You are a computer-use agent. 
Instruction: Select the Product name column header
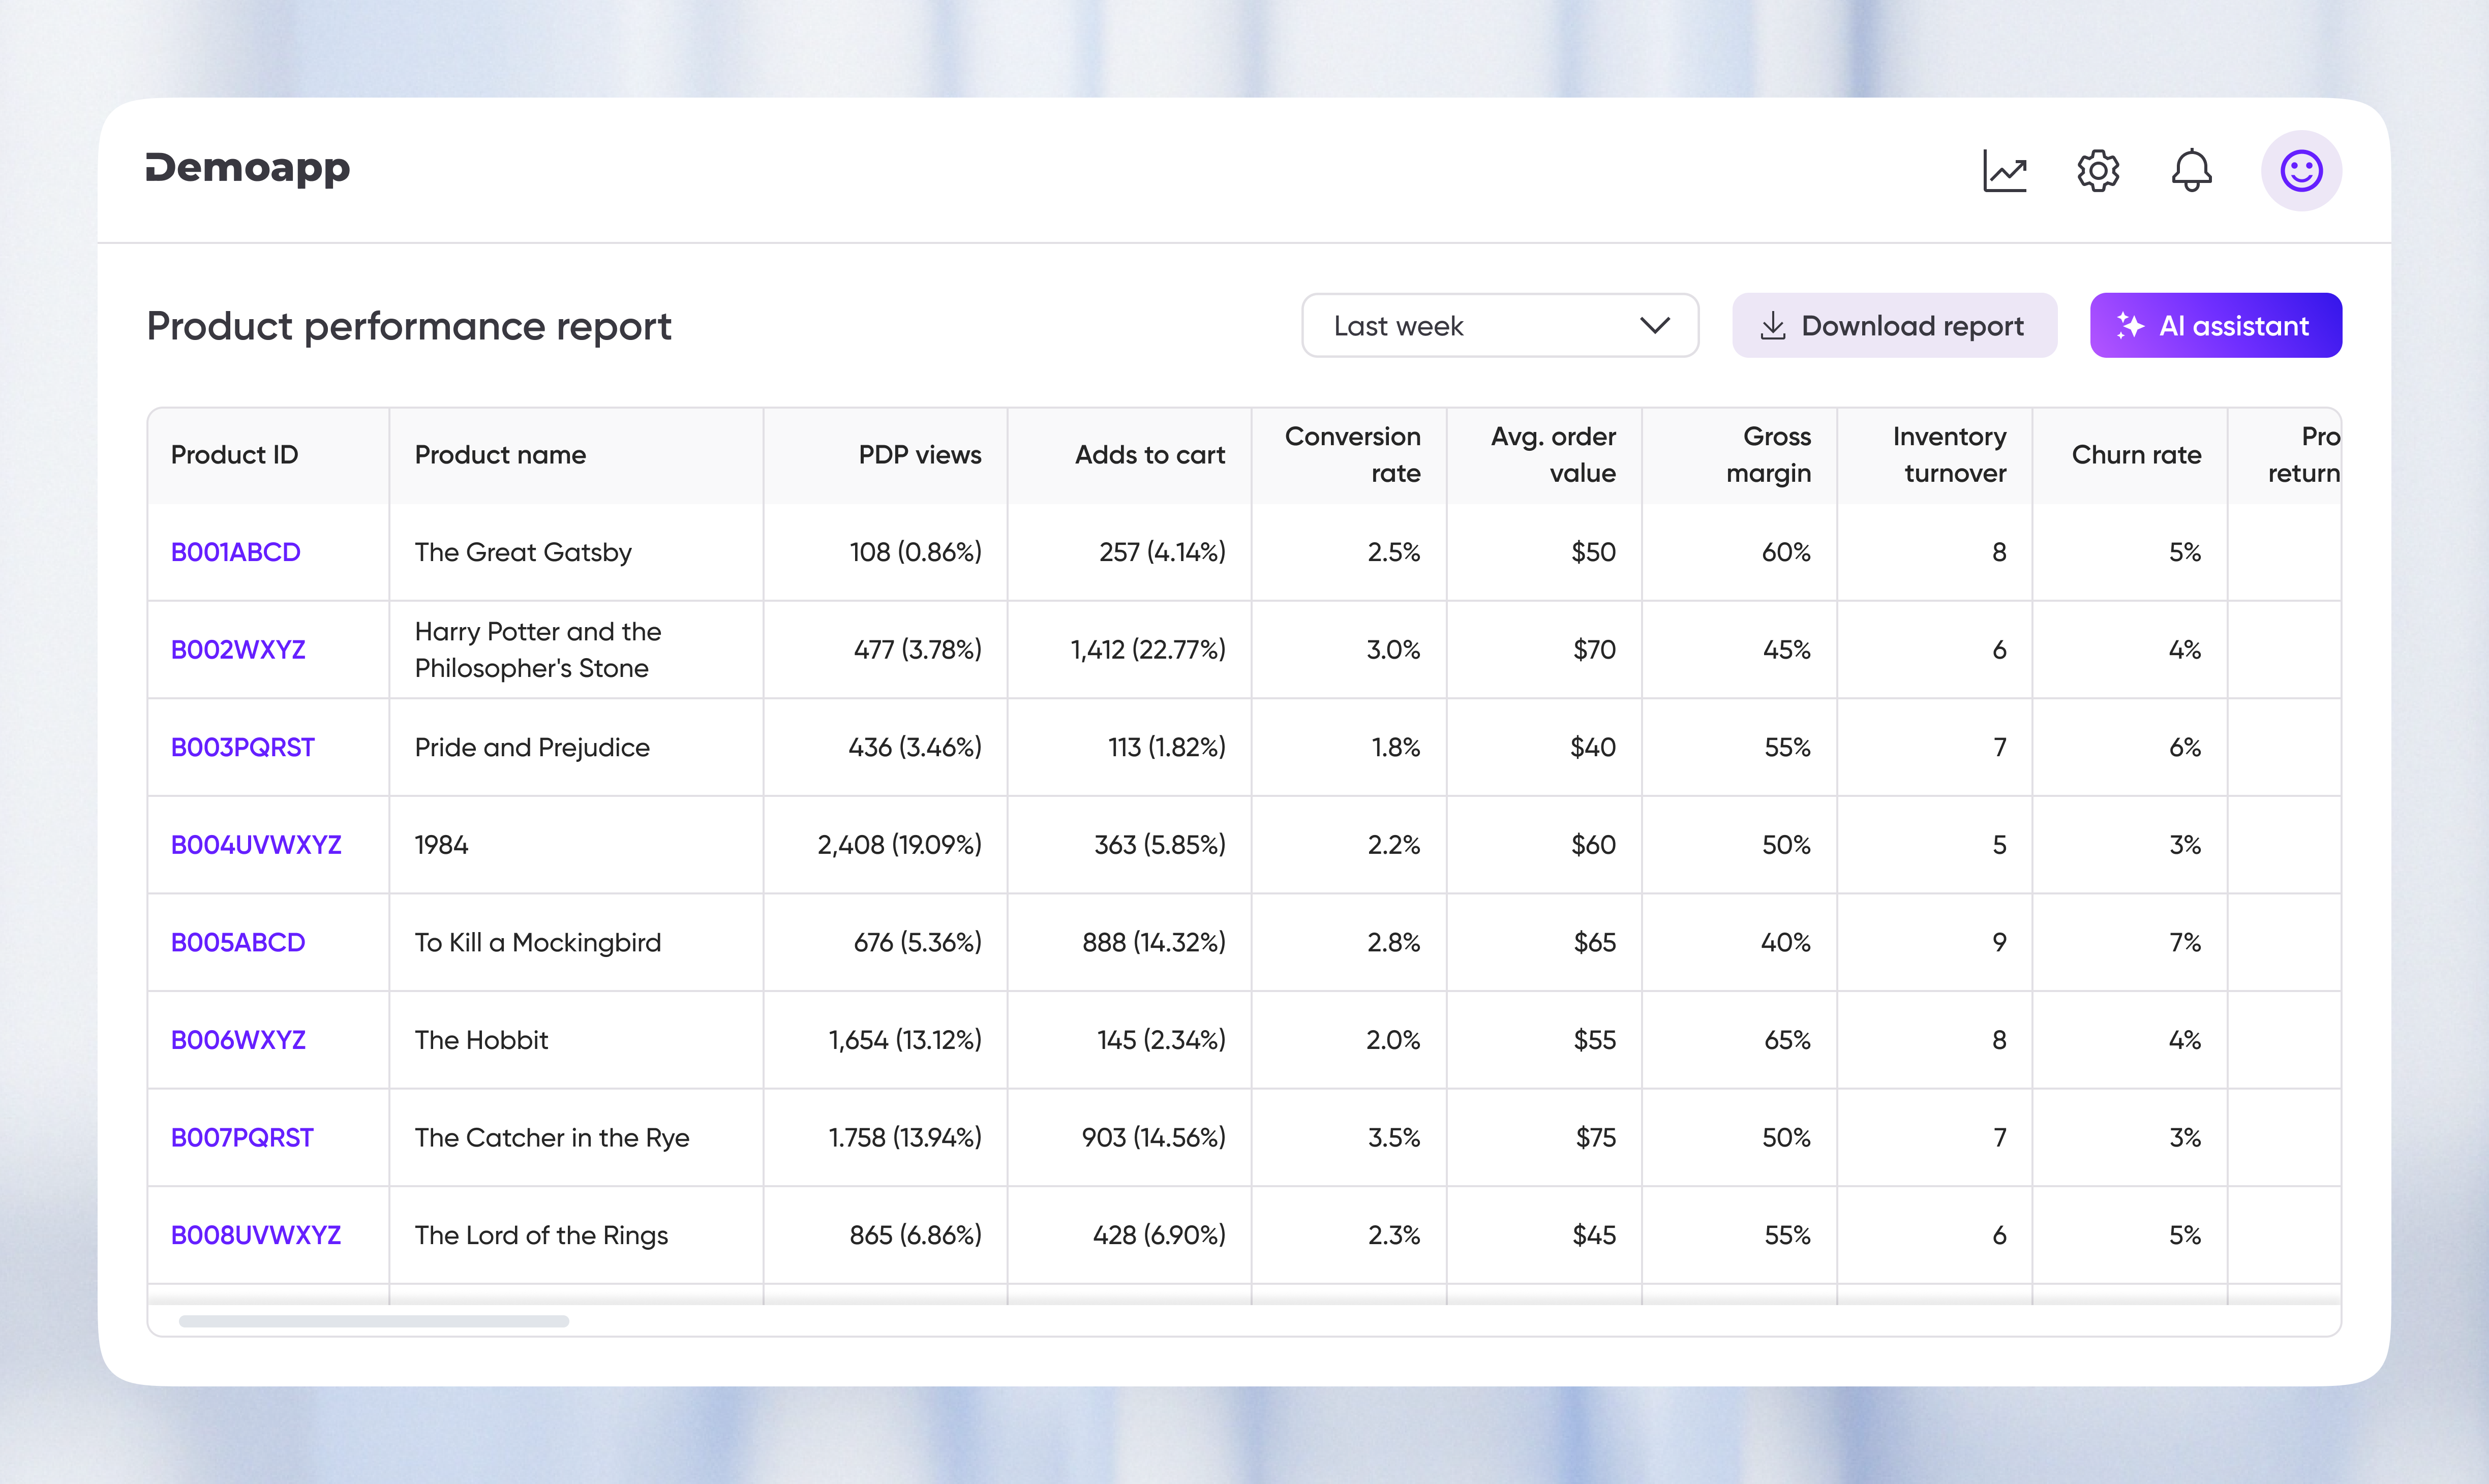click(500, 455)
